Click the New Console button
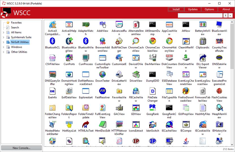The image size is (235, 152). [21, 148]
